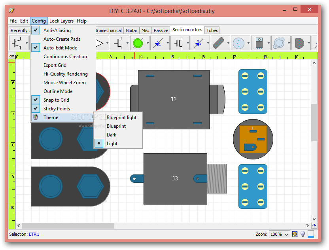Screen dimensions: 329x250
Task: Click the vertical scrollbar down arrow
Action: pyautogui.click(x=314, y=219)
